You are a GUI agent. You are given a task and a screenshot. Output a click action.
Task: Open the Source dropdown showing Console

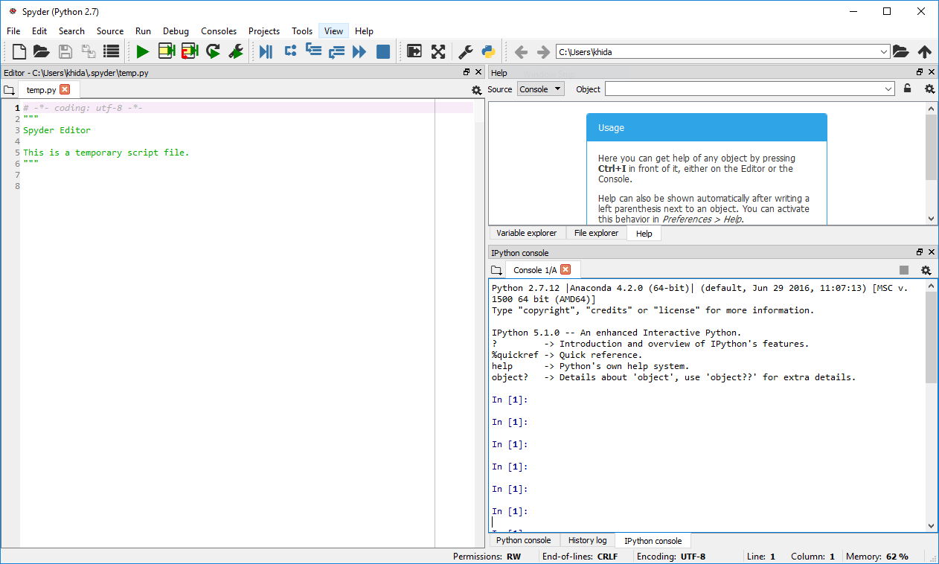540,89
